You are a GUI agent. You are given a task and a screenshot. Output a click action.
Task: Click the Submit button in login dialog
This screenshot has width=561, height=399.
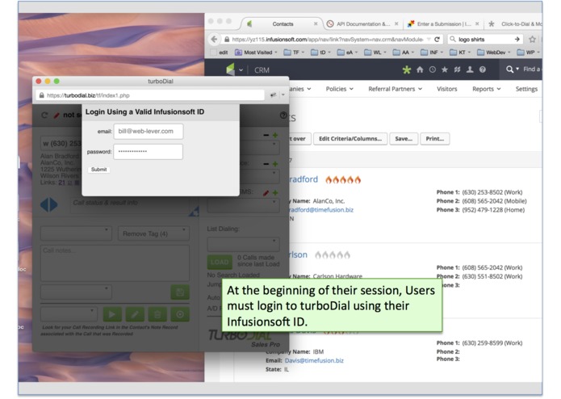(x=98, y=170)
